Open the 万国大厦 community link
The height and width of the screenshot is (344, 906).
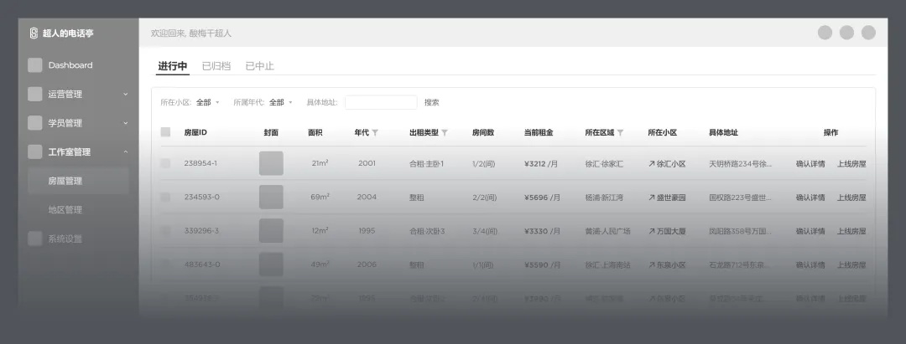coord(667,231)
